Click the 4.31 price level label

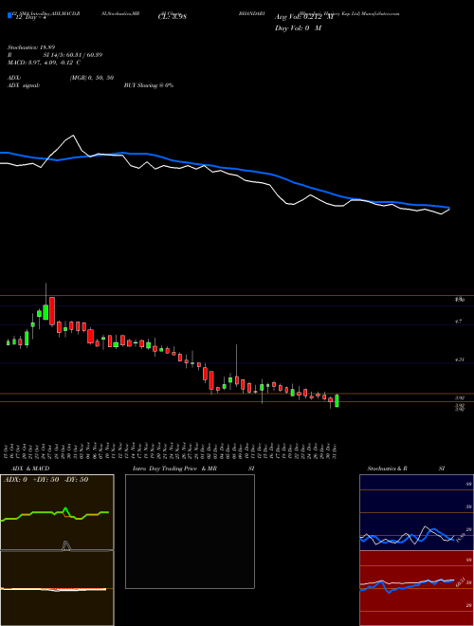click(x=459, y=359)
